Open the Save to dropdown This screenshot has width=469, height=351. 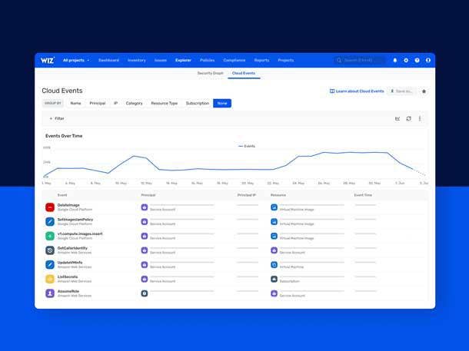tap(402, 91)
